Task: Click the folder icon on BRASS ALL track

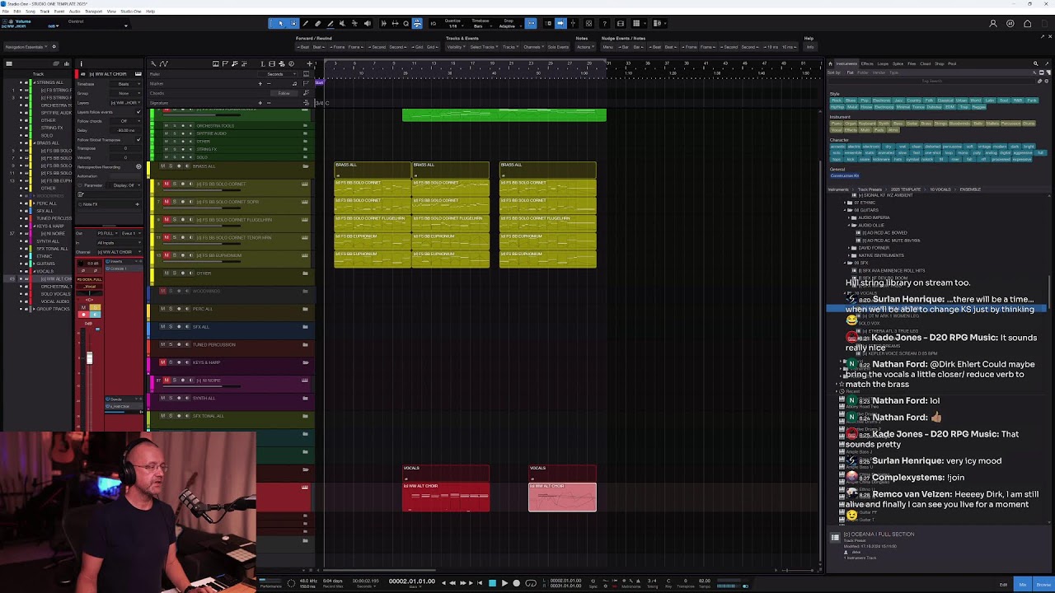Action: (x=305, y=166)
